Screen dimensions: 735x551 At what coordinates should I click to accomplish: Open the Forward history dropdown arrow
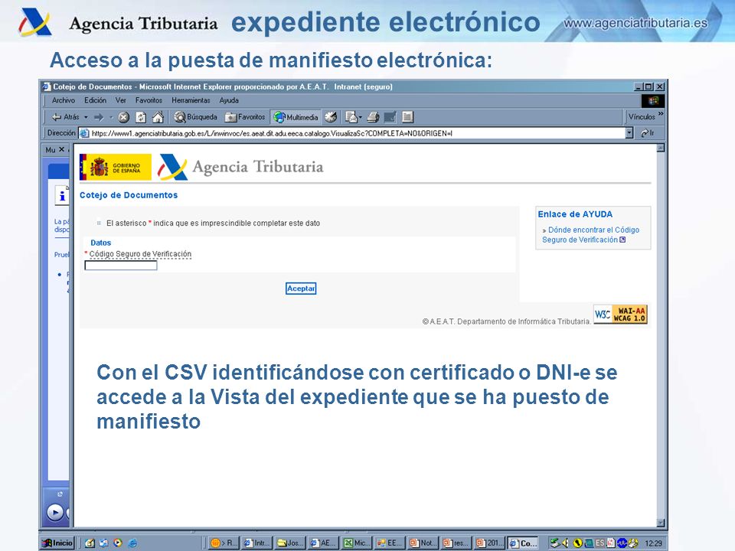(110, 117)
